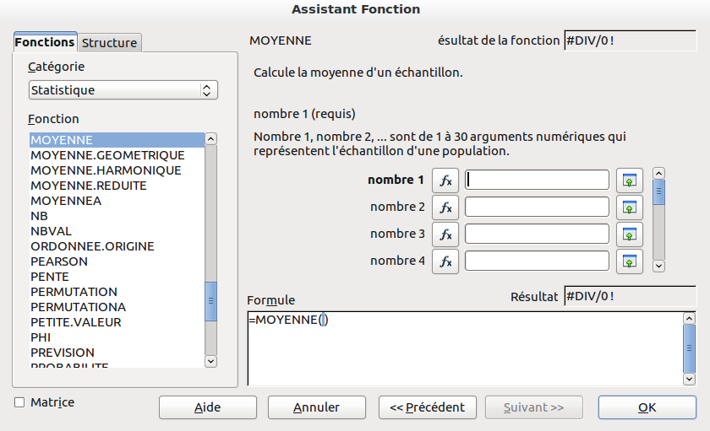Select MOYENNE.GEOMETRIQUE in function list

point(107,155)
